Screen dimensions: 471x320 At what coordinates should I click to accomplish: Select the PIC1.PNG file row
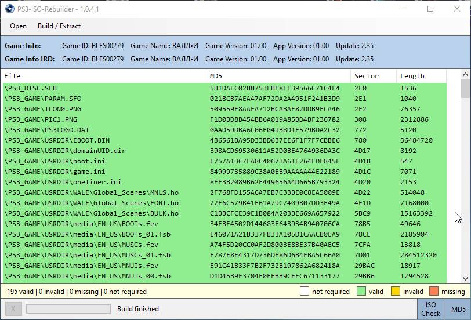click(224, 119)
